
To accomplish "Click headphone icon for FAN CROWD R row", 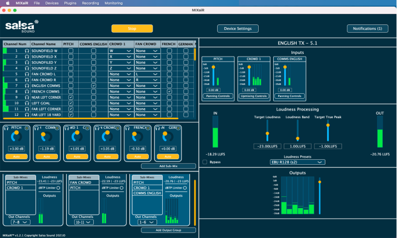I will pos(27,80).
